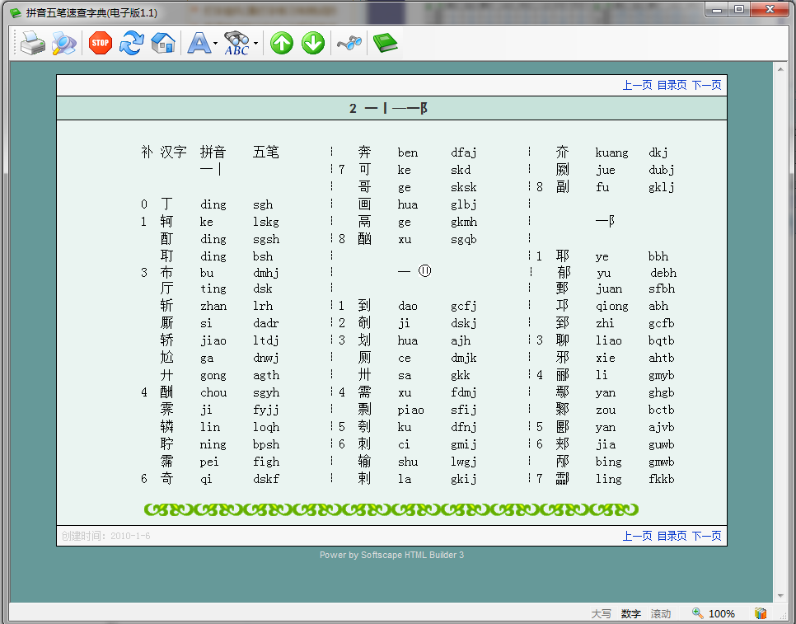Screen dimensions: 796x624
Task: Click the scrollbar up arrow
Action: click(780, 68)
